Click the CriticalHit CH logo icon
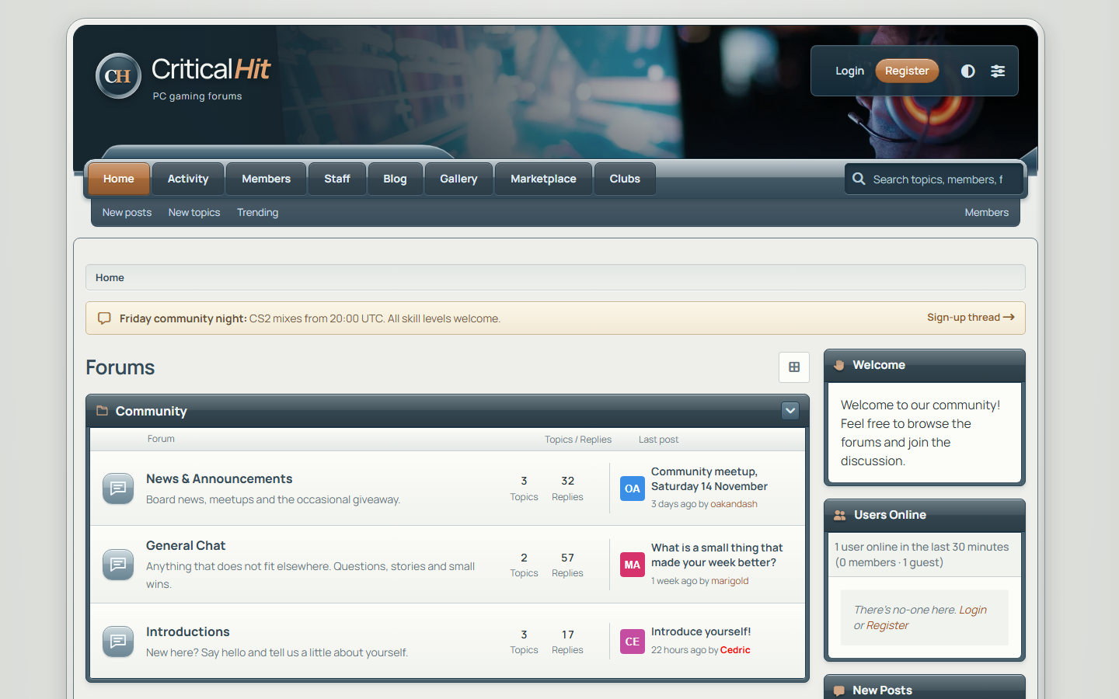The image size is (1119, 699). point(118,76)
